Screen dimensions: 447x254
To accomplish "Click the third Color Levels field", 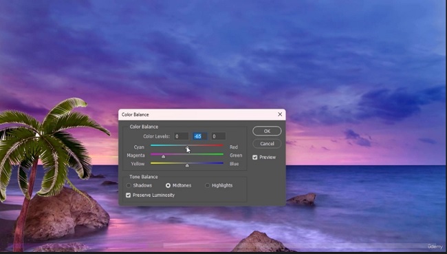I will click(x=219, y=136).
